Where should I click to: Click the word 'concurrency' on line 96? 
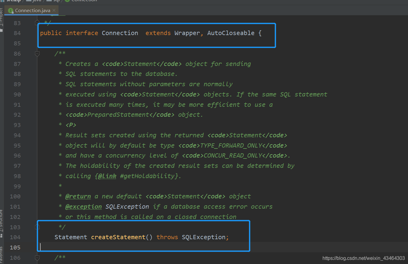125,155
